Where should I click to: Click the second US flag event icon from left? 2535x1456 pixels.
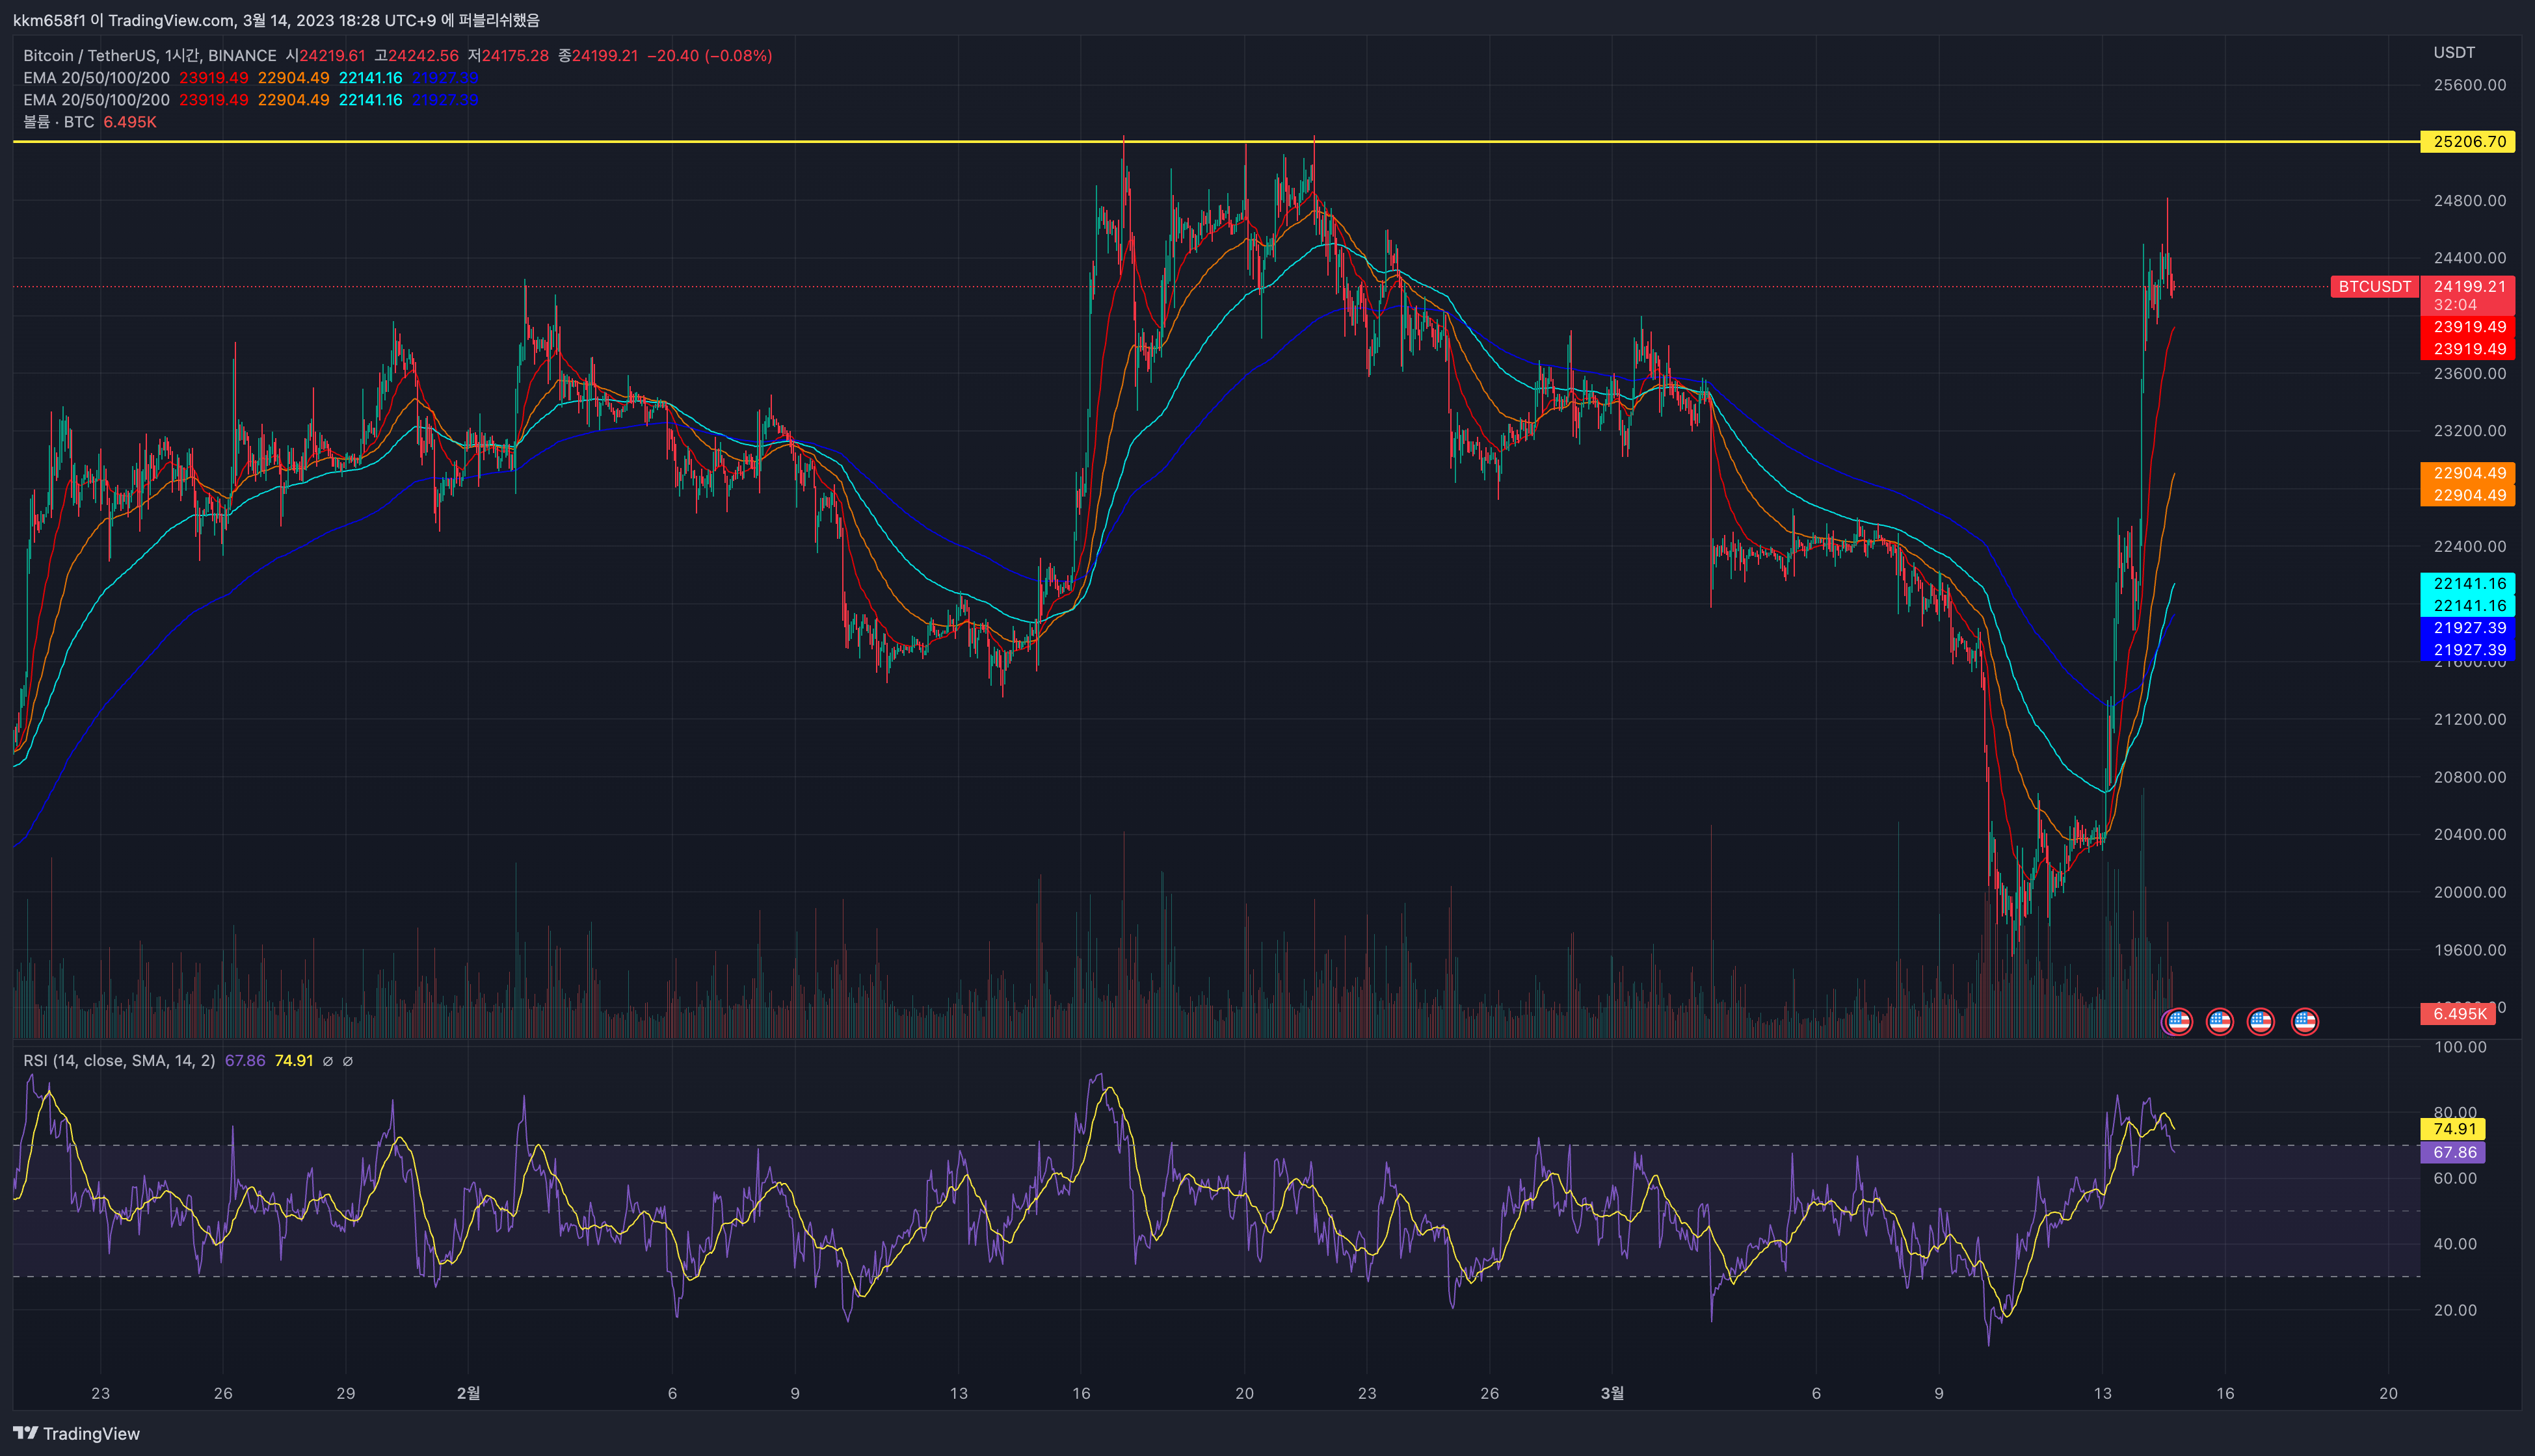[x=2220, y=1021]
